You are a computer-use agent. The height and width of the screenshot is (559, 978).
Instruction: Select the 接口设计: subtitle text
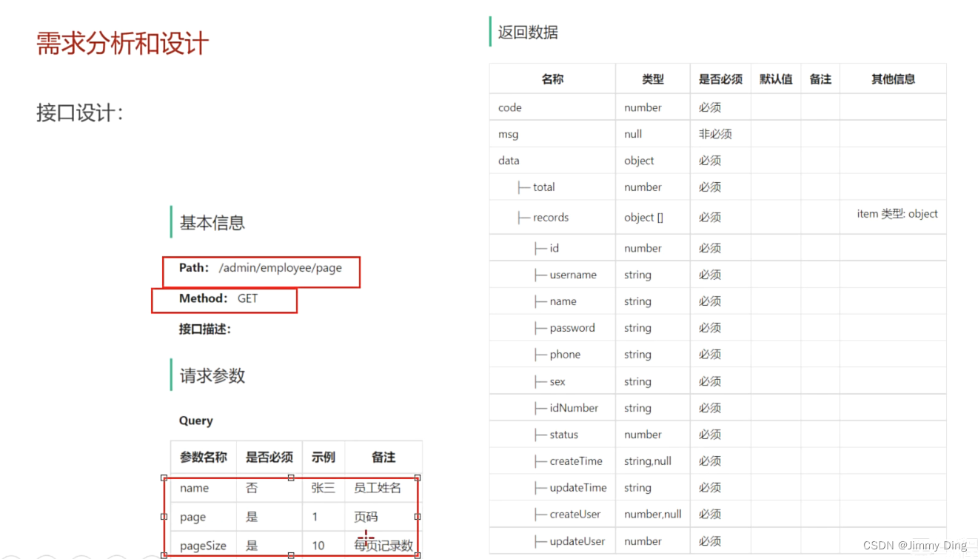click(x=79, y=113)
